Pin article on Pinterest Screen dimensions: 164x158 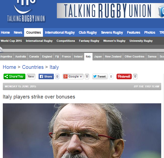coord(124,76)
